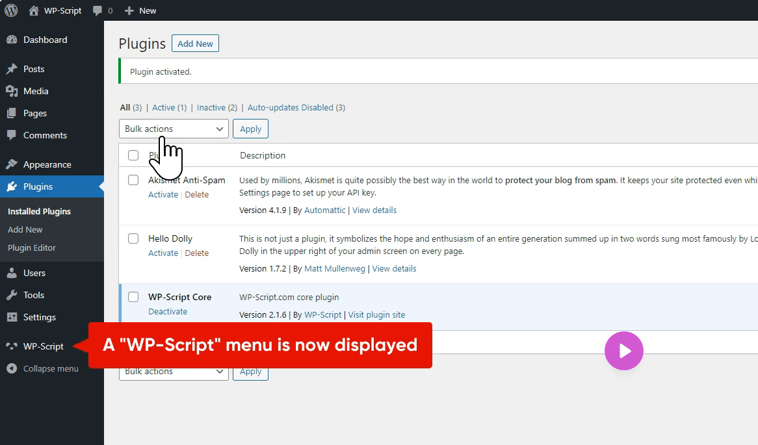Open Posts via the pushpin icon
This screenshot has height=445, width=758.
12,69
